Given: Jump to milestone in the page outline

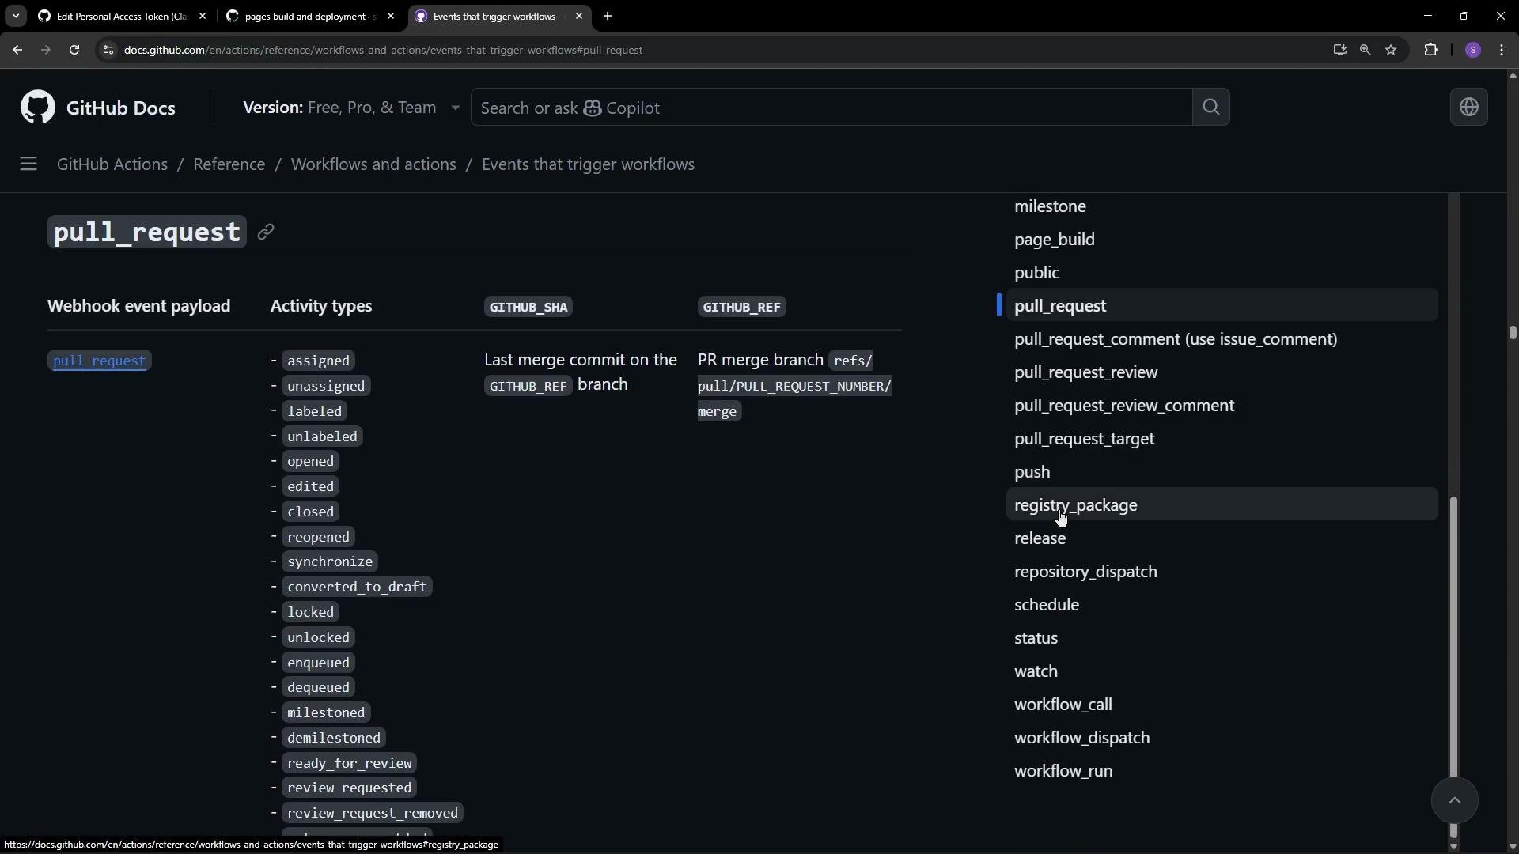Looking at the screenshot, I should [x=1050, y=206].
